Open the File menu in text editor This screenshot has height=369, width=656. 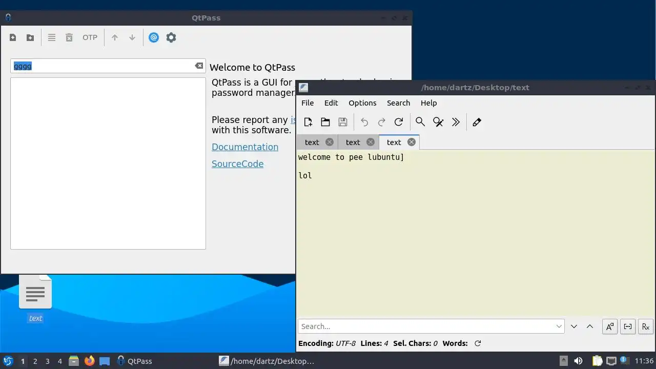coord(307,103)
